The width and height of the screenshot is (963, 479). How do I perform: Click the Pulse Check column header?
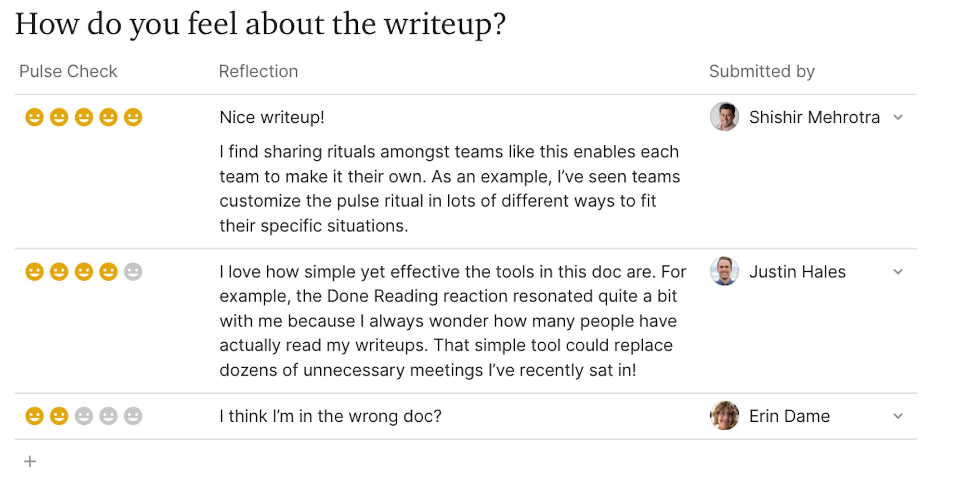(x=68, y=71)
